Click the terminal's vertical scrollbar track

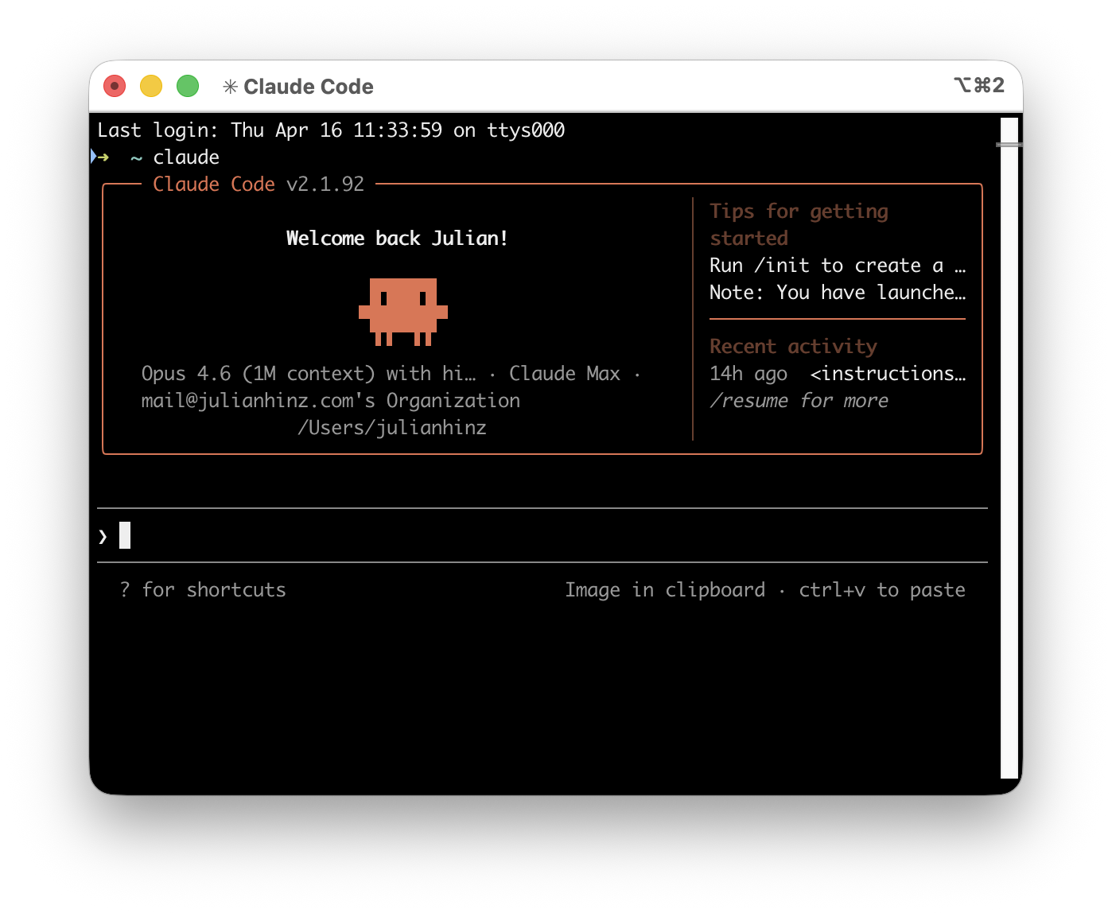coord(1009,461)
